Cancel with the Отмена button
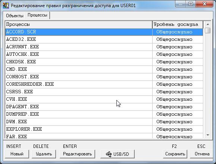Image resolution: width=216 pixels, height=164 pixels. 202,154
